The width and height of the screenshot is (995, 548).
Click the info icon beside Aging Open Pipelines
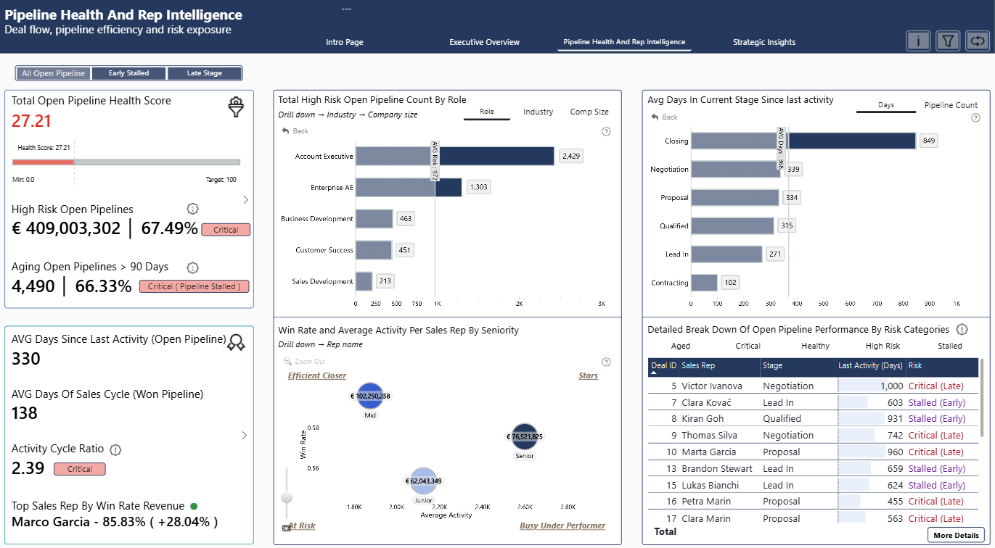pyautogui.click(x=192, y=267)
